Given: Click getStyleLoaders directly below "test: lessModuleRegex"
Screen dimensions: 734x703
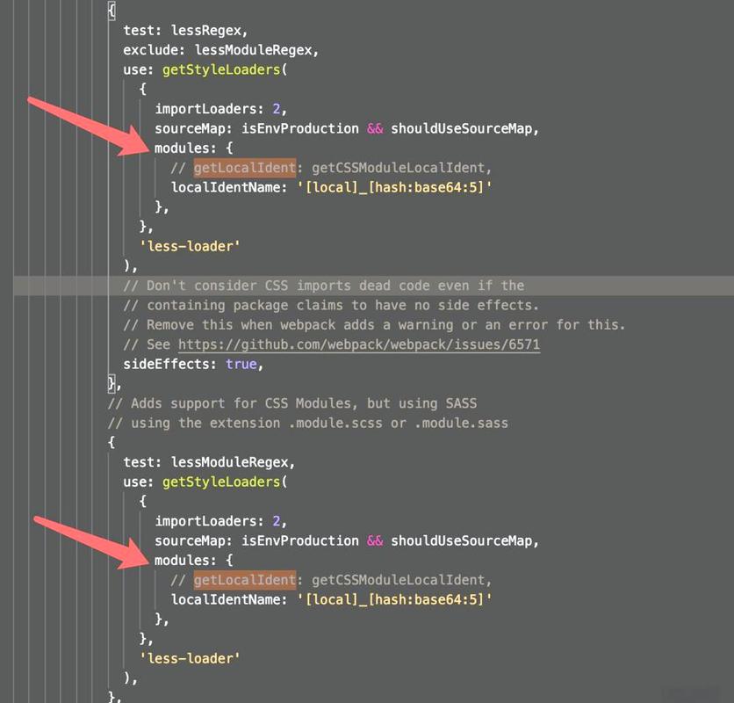Looking at the screenshot, I should 221,482.
